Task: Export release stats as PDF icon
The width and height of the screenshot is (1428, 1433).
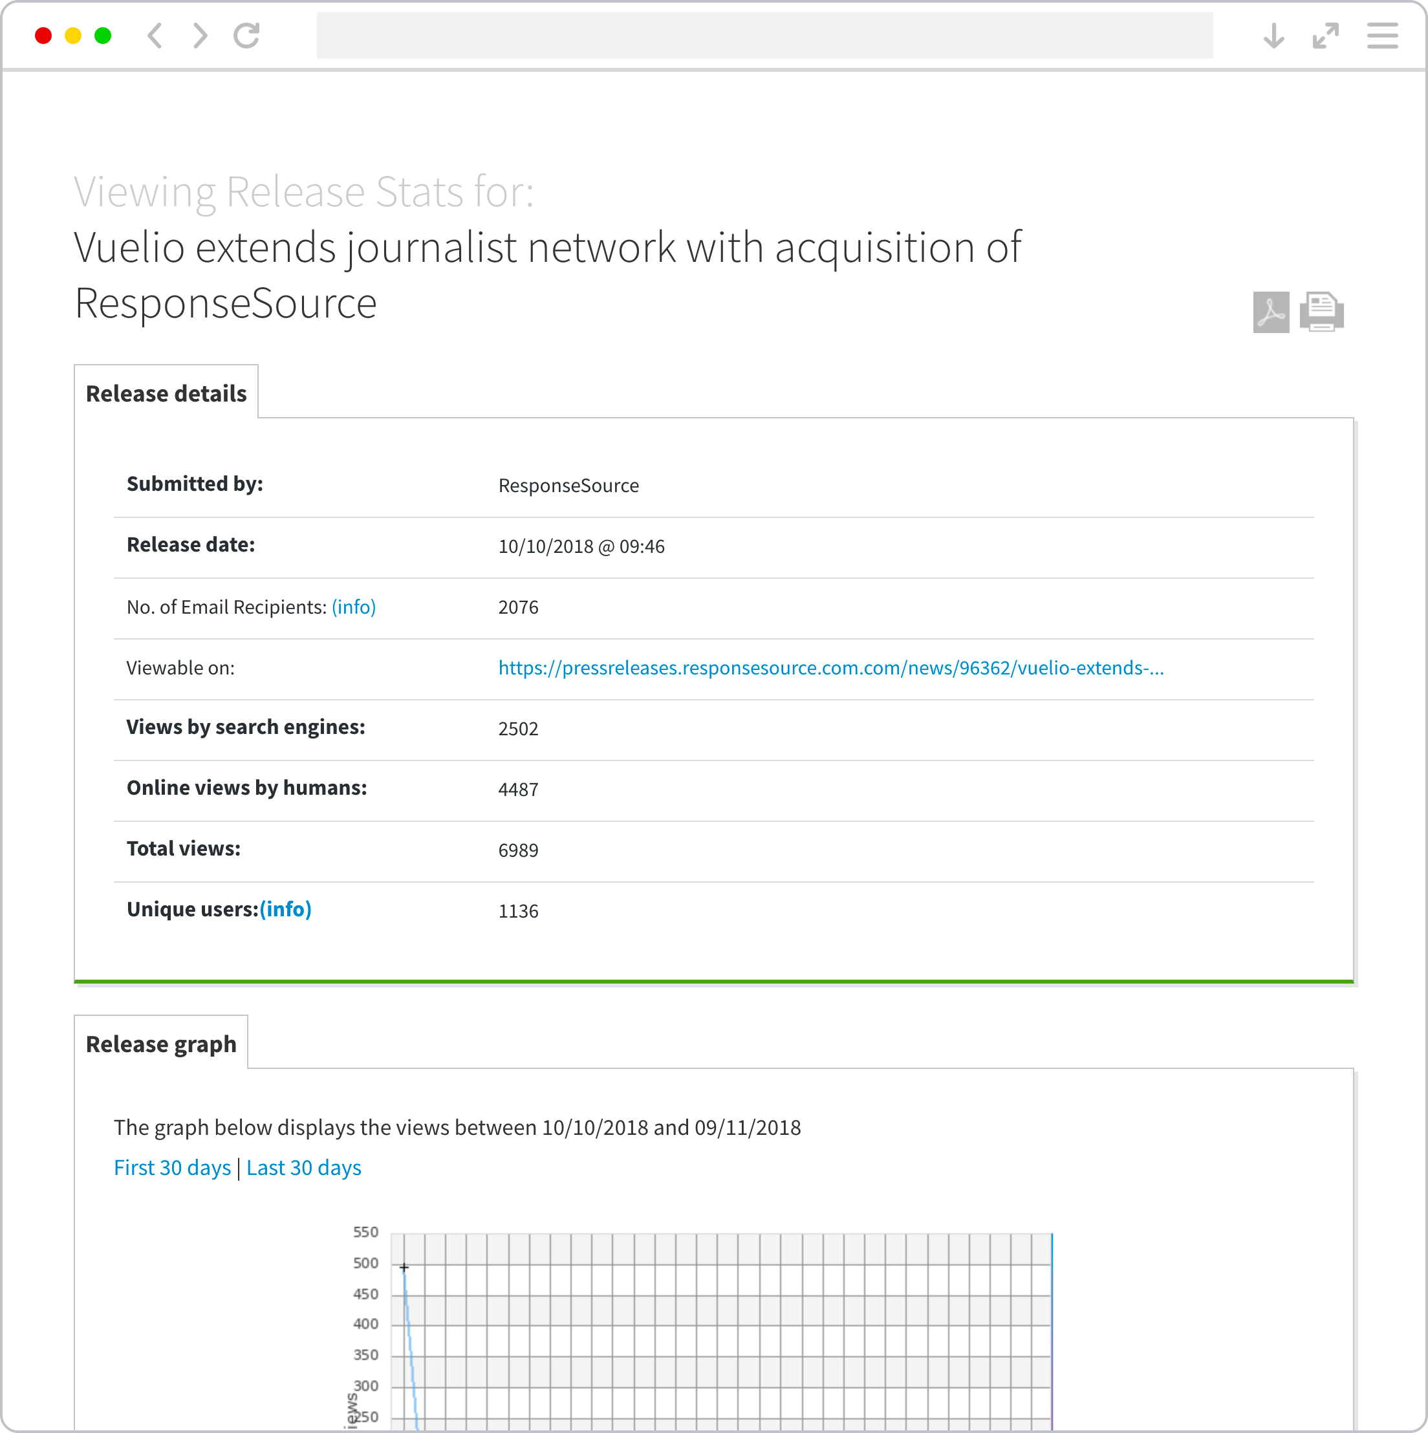Action: [1271, 312]
